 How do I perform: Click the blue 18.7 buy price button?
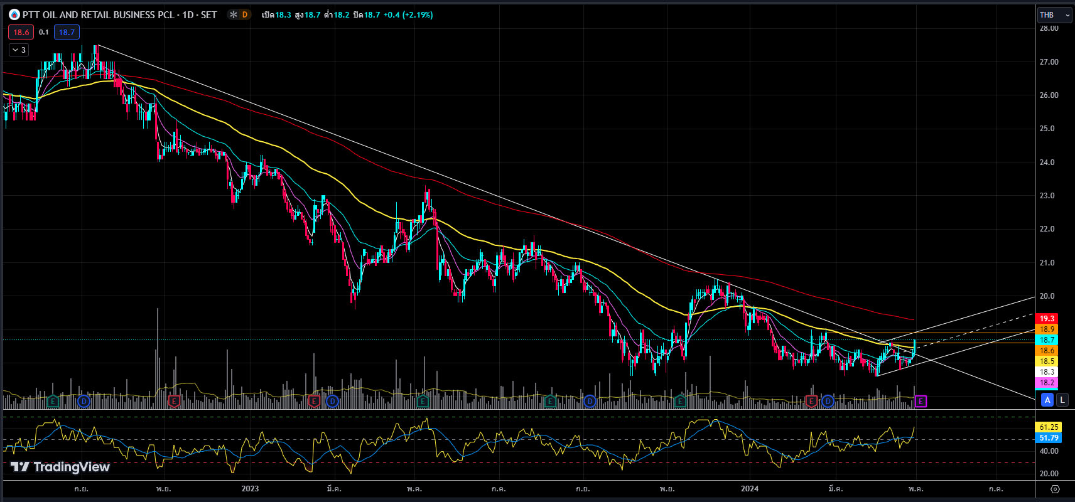pyautogui.click(x=67, y=32)
